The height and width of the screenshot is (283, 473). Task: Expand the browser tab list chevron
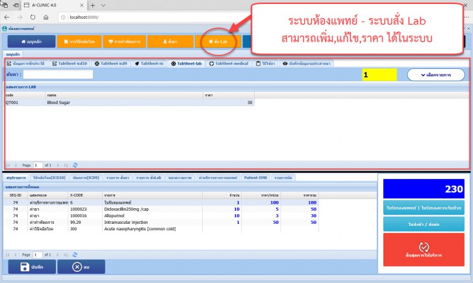click(103, 5)
